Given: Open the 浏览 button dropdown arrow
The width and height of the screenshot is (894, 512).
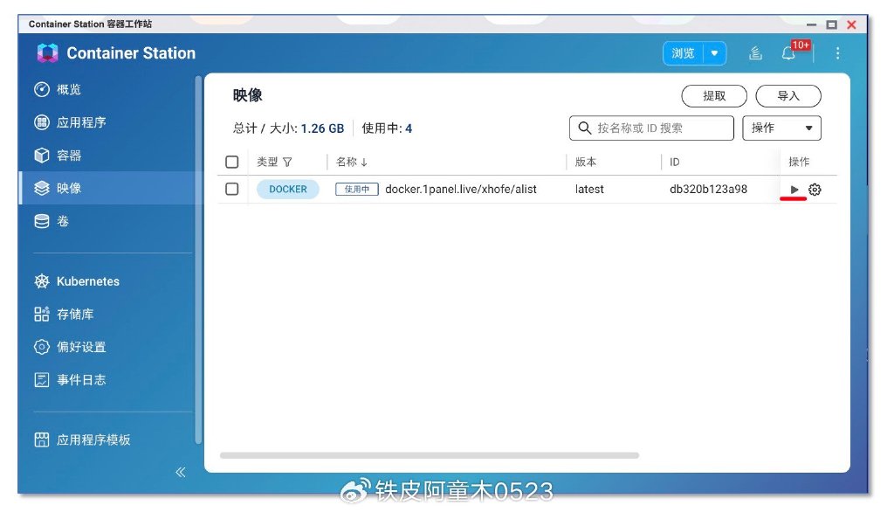Looking at the screenshot, I should (714, 53).
